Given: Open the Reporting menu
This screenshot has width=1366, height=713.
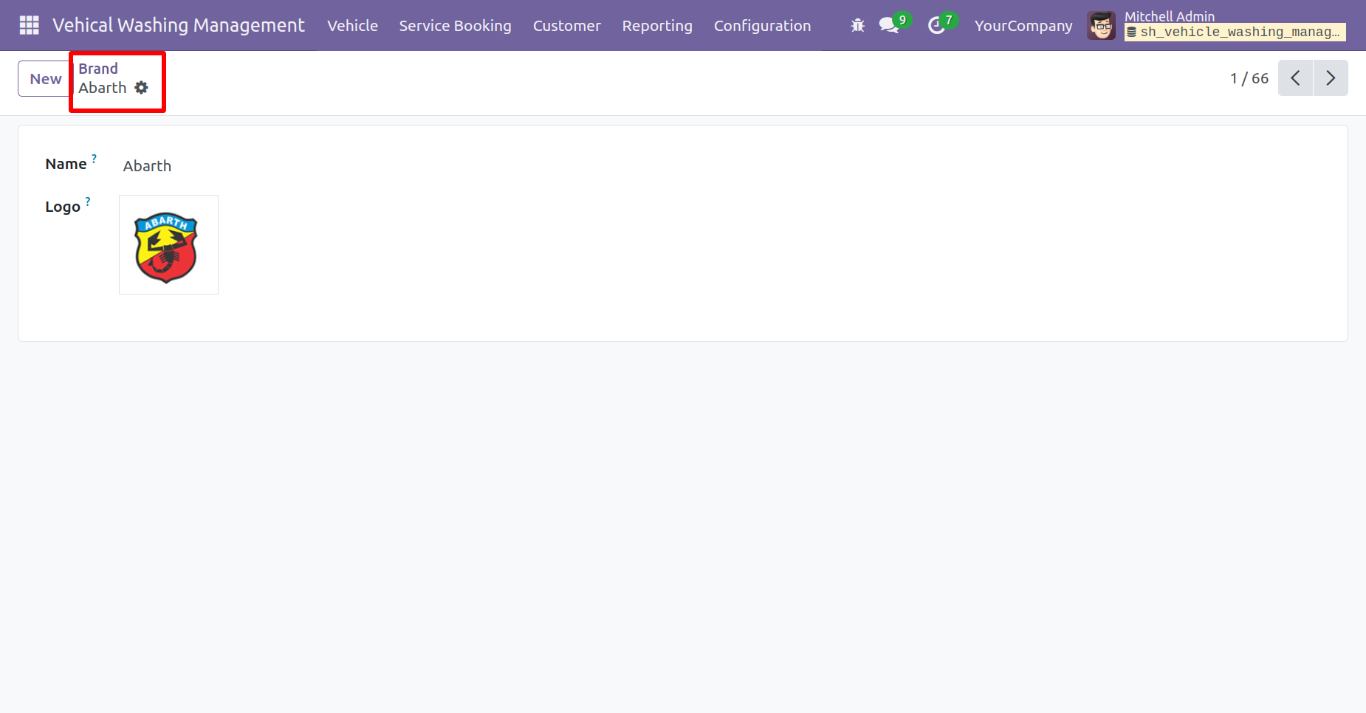Looking at the screenshot, I should [x=657, y=26].
